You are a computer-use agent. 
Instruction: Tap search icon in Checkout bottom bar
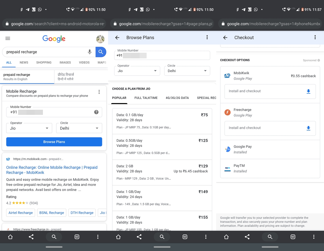click(270, 237)
